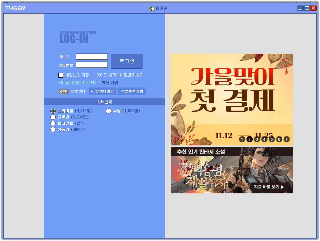The width and height of the screenshot is (320, 241).
Task: Click the PC방 혜택 신청 button
Action: [x=132, y=91]
